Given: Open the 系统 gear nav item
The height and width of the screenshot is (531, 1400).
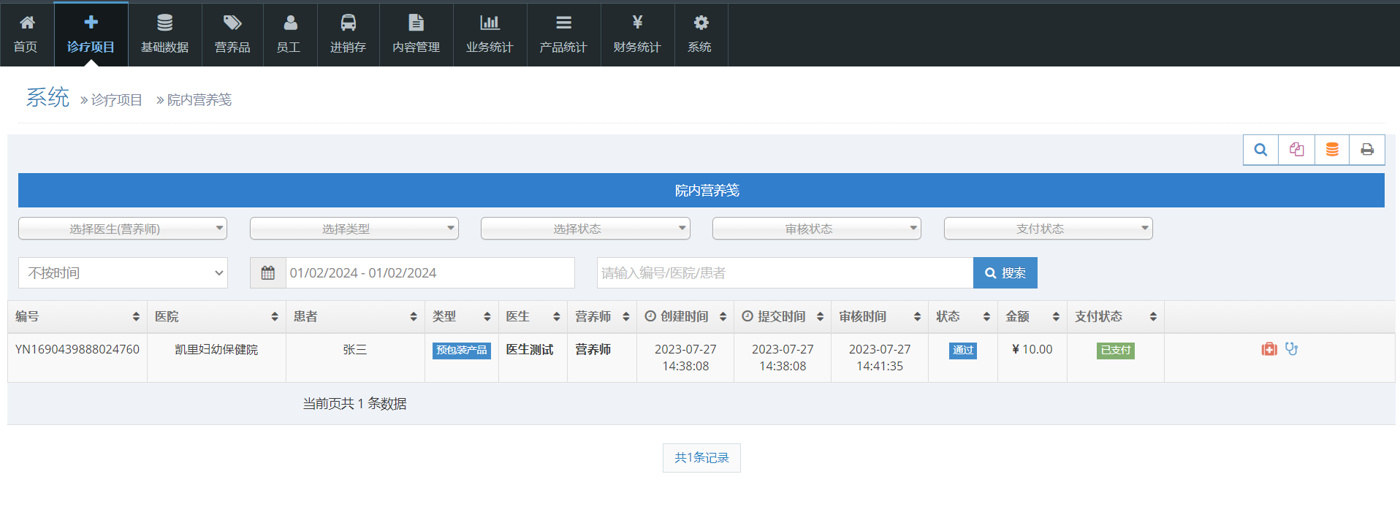Looking at the screenshot, I should click(701, 34).
